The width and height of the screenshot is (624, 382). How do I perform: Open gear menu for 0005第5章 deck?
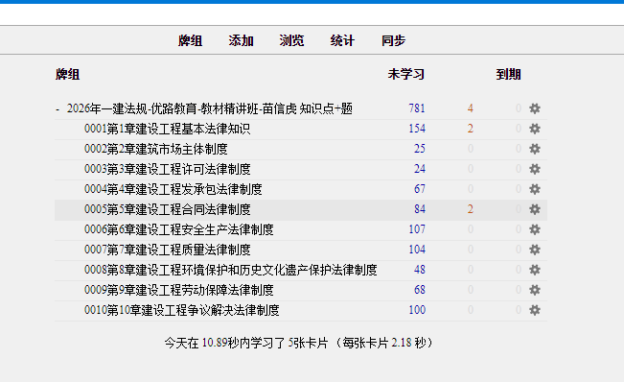(x=535, y=209)
